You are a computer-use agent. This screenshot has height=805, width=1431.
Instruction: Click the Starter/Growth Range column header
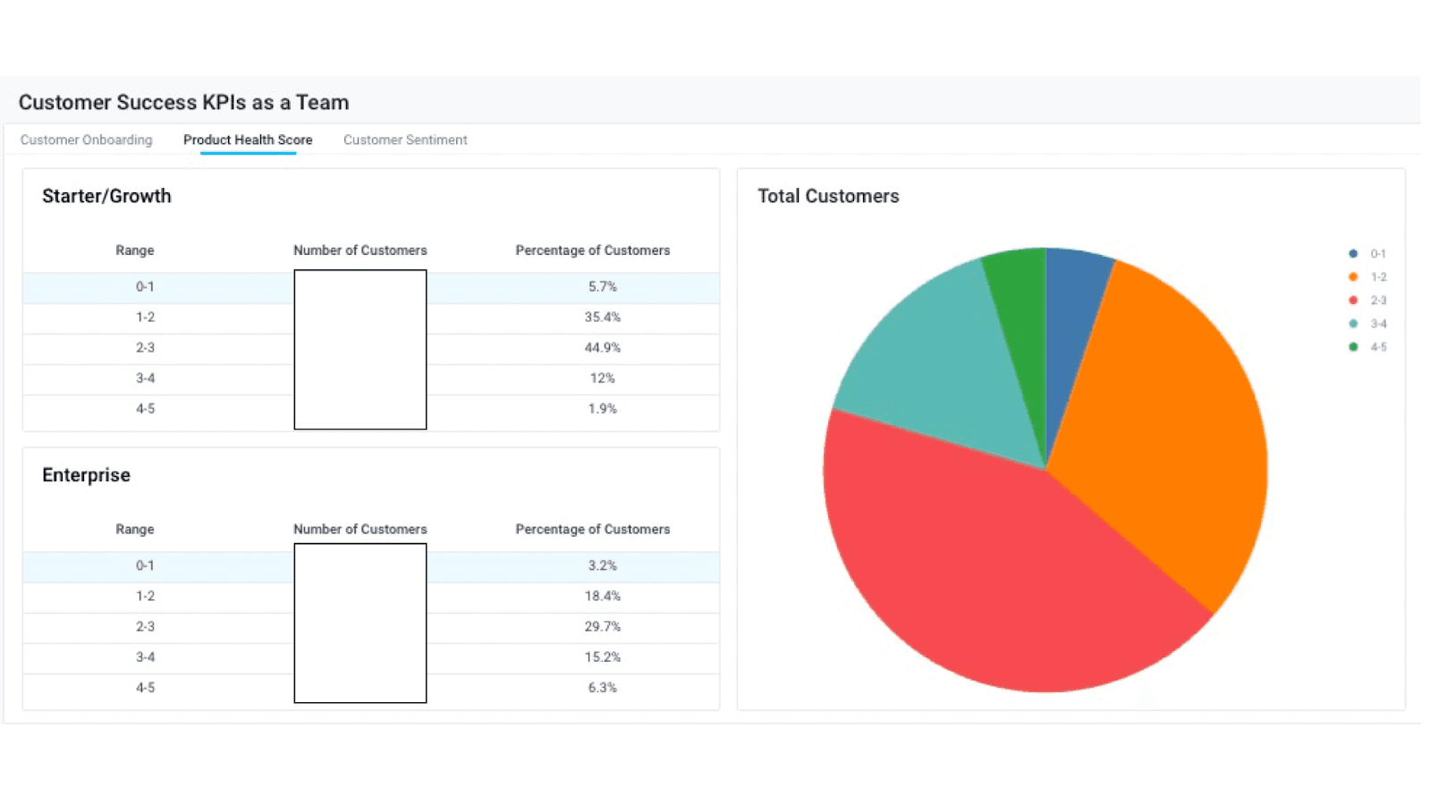coord(134,250)
